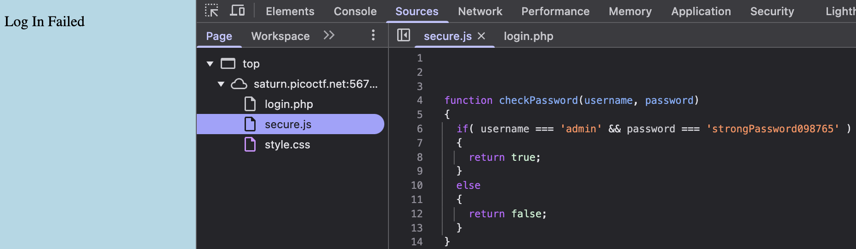The width and height of the screenshot is (856, 249).
Task: Select the Page navigator tab
Action: [x=219, y=36]
